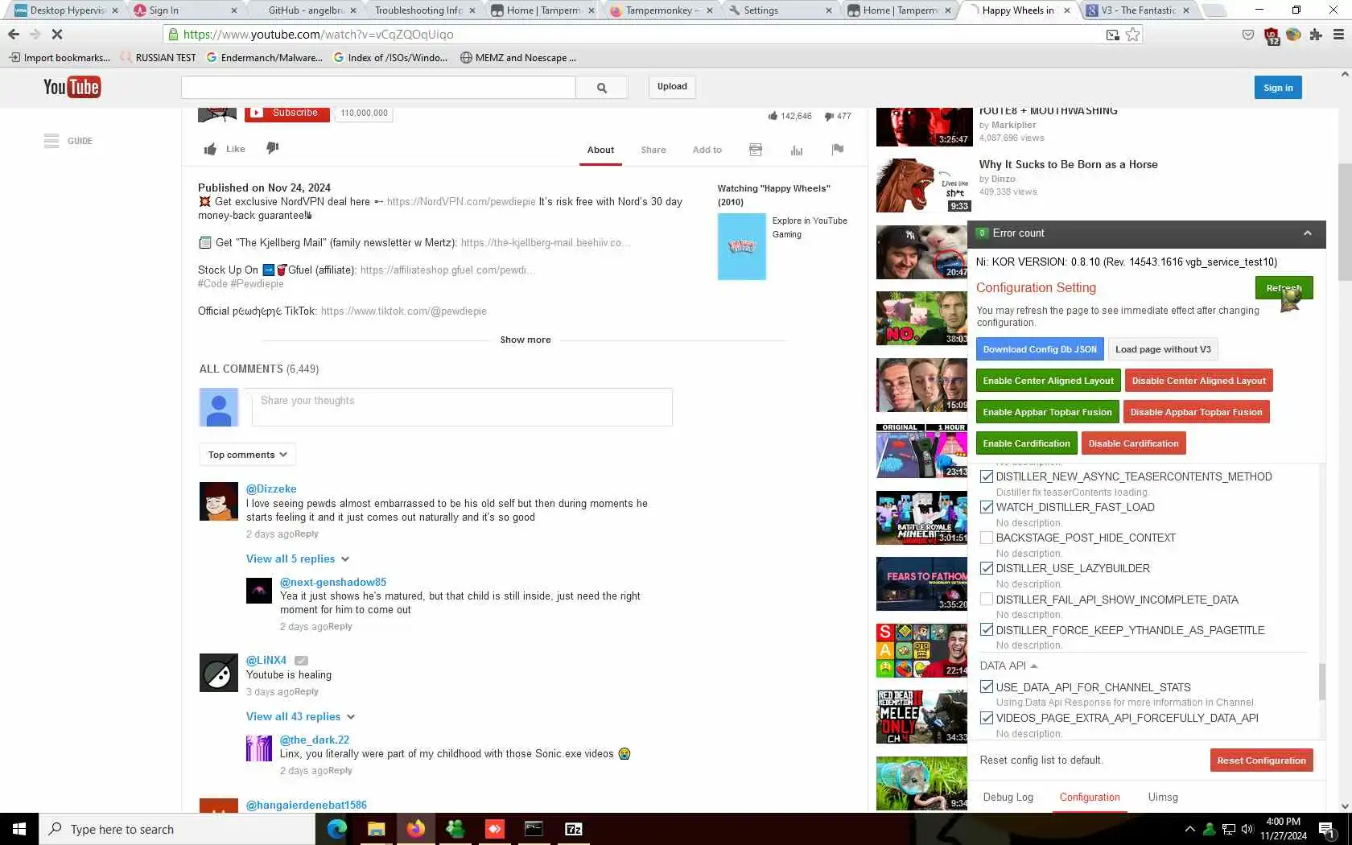
Task: Open the 7-Zip taskbar icon
Action: (x=574, y=829)
